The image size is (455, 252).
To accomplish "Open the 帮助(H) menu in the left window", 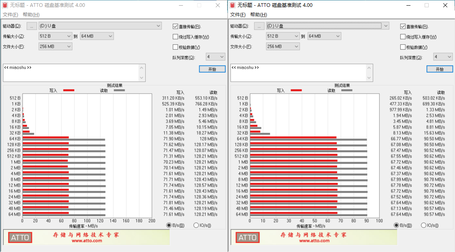I will 31,15.
